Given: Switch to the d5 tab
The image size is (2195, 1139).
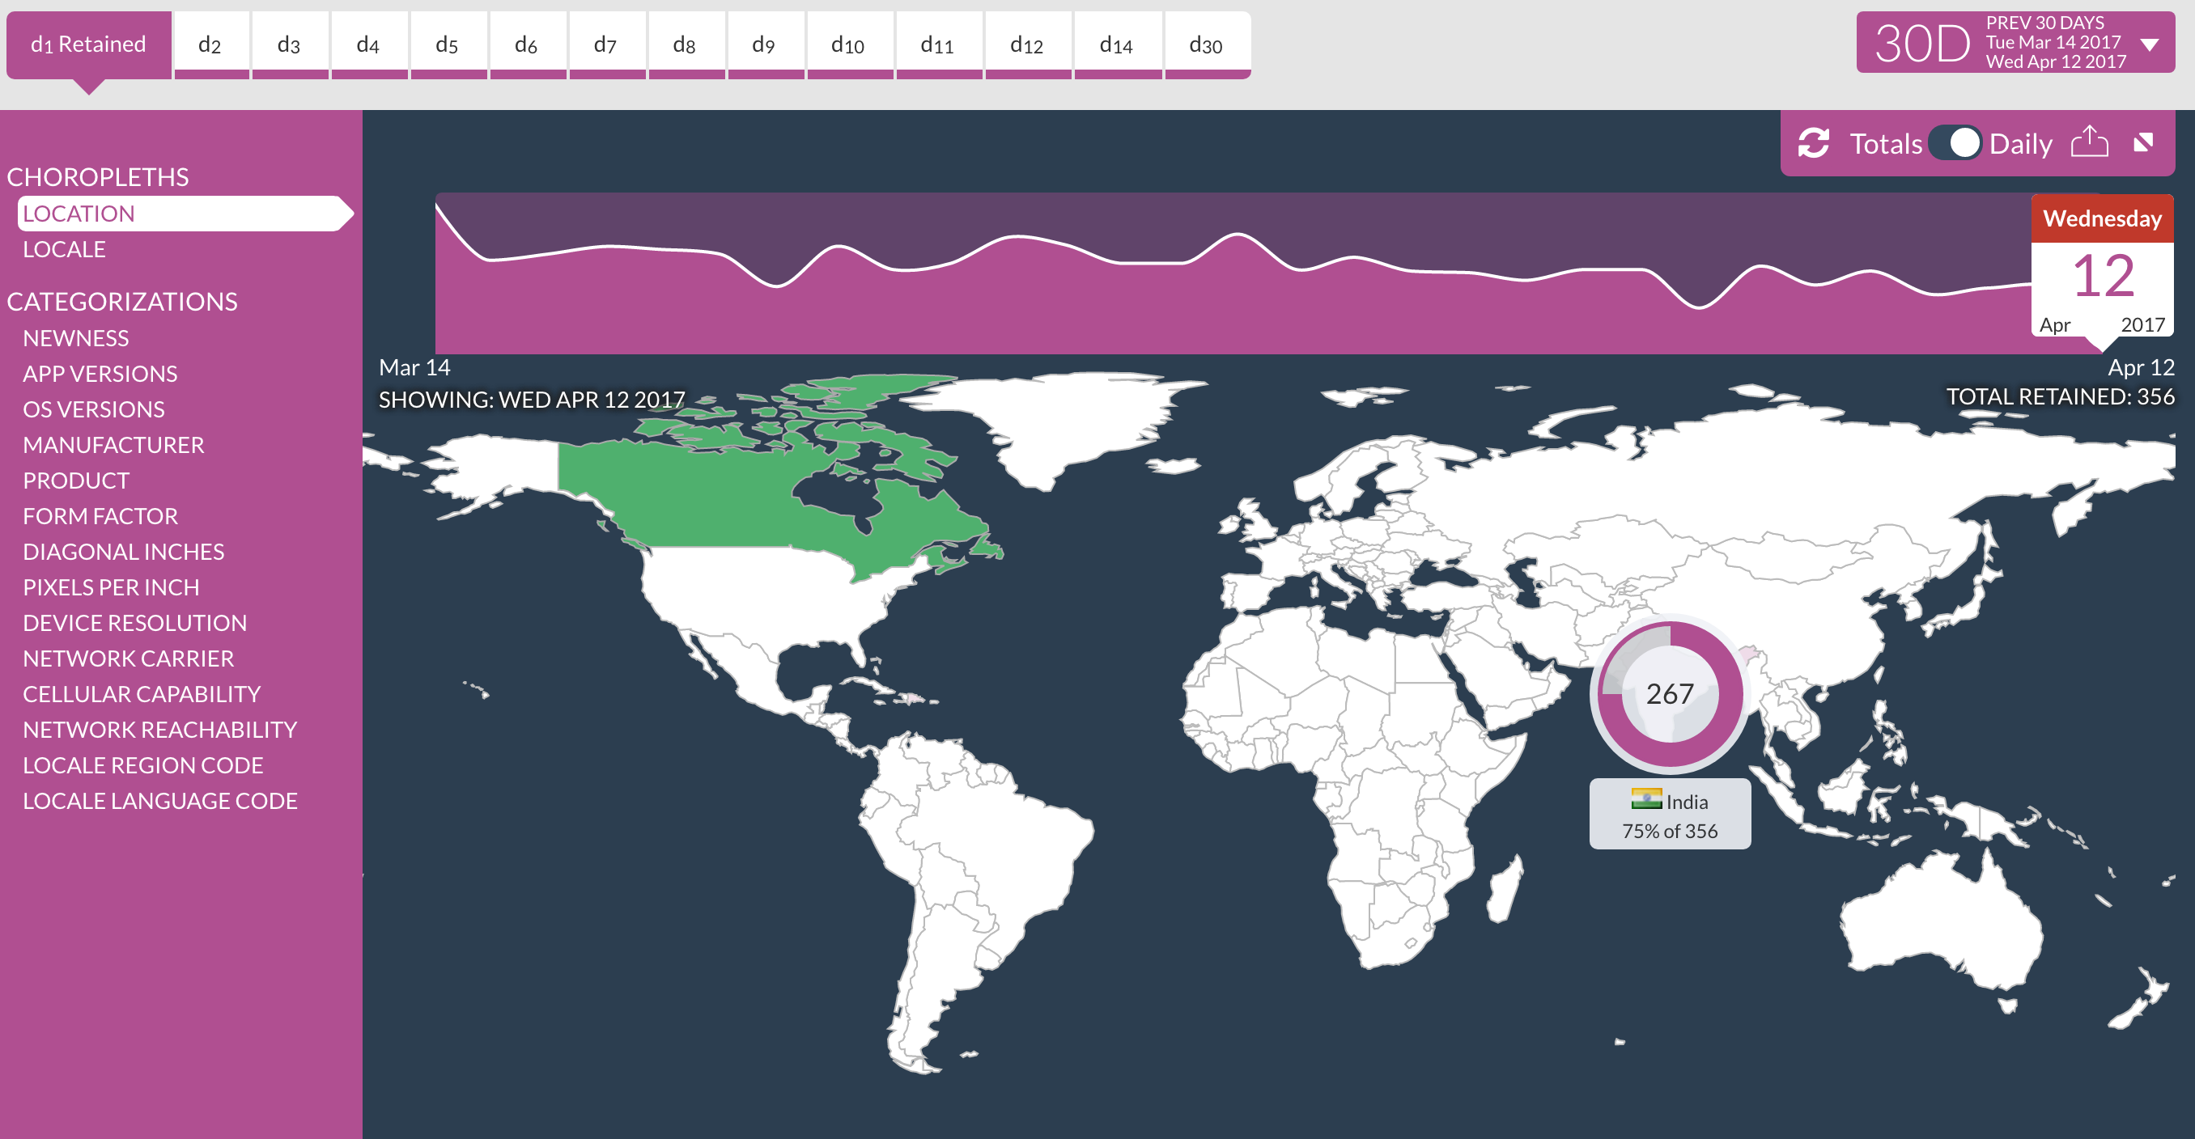Looking at the screenshot, I should click(x=448, y=45).
